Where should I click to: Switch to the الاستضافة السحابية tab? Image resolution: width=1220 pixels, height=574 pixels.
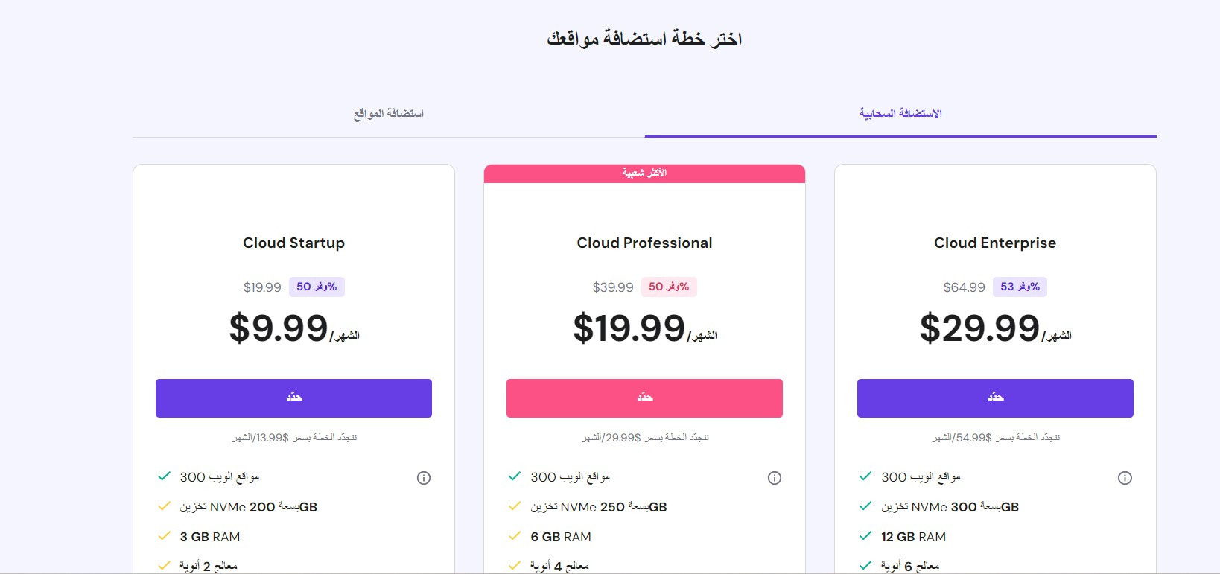point(900,114)
